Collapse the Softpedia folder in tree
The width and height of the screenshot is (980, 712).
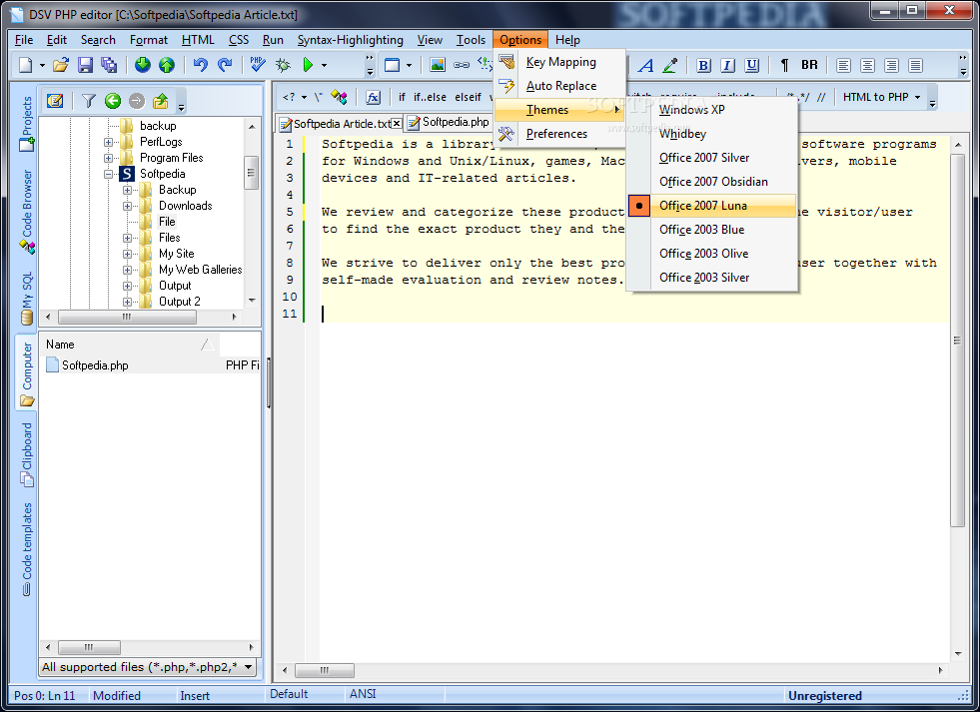point(108,174)
